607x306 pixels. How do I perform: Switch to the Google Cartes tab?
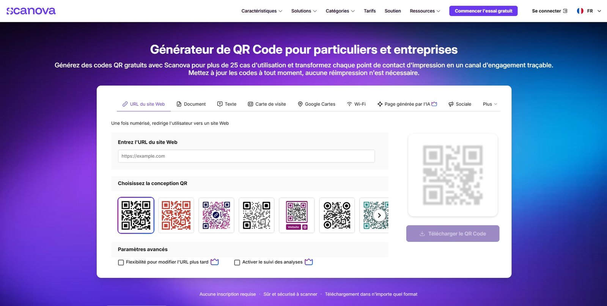pos(316,104)
